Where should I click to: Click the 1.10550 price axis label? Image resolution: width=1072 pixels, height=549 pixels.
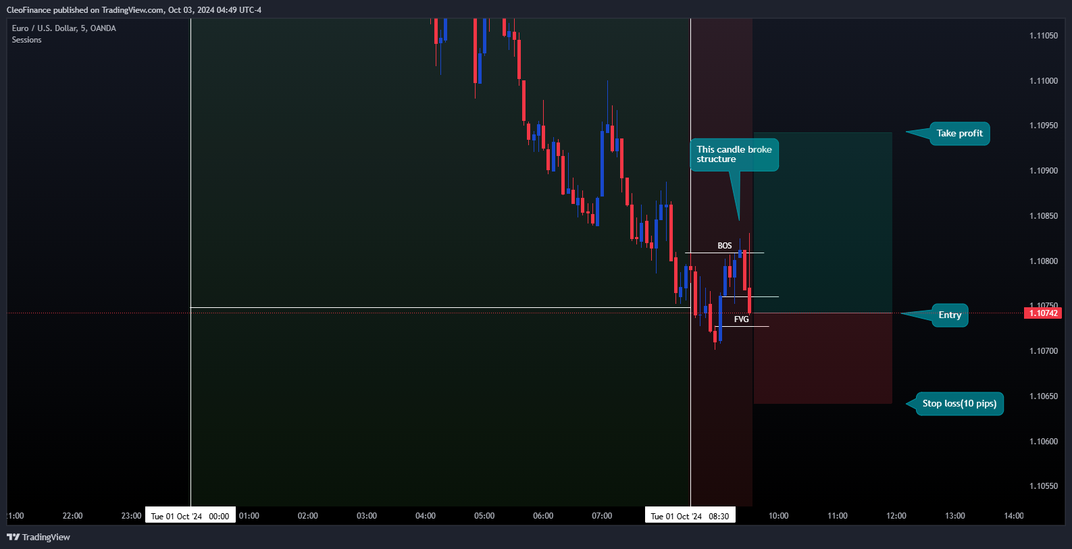(1044, 486)
